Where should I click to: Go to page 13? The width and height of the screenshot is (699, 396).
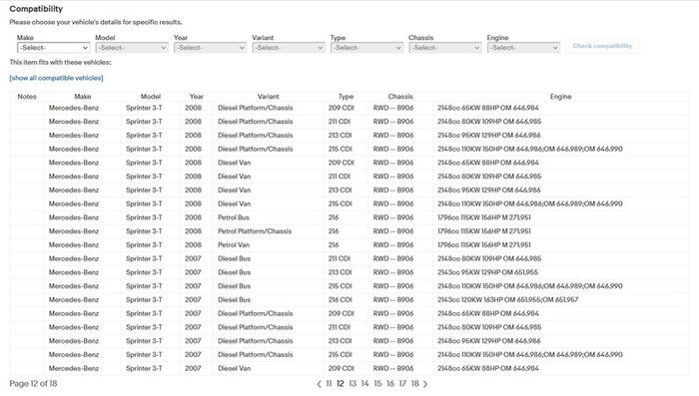click(352, 383)
